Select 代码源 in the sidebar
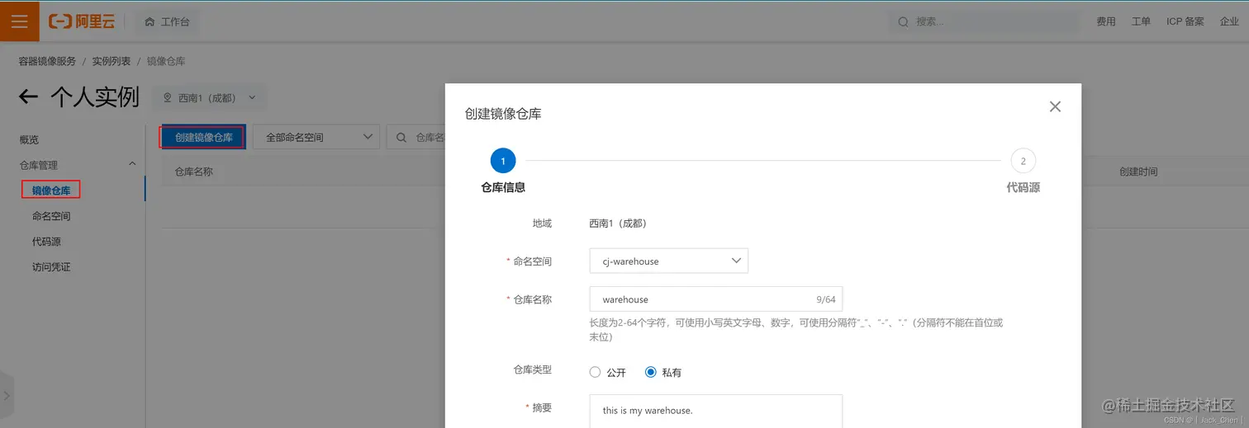This screenshot has height=428, width=1249. tap(46, 242)
